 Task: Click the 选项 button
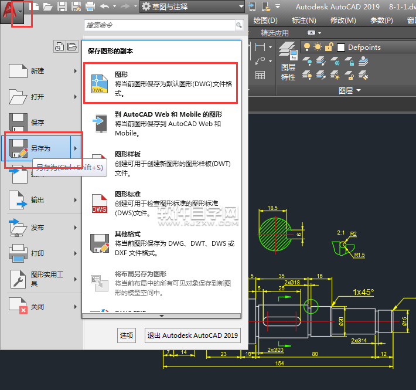(127, 335)
